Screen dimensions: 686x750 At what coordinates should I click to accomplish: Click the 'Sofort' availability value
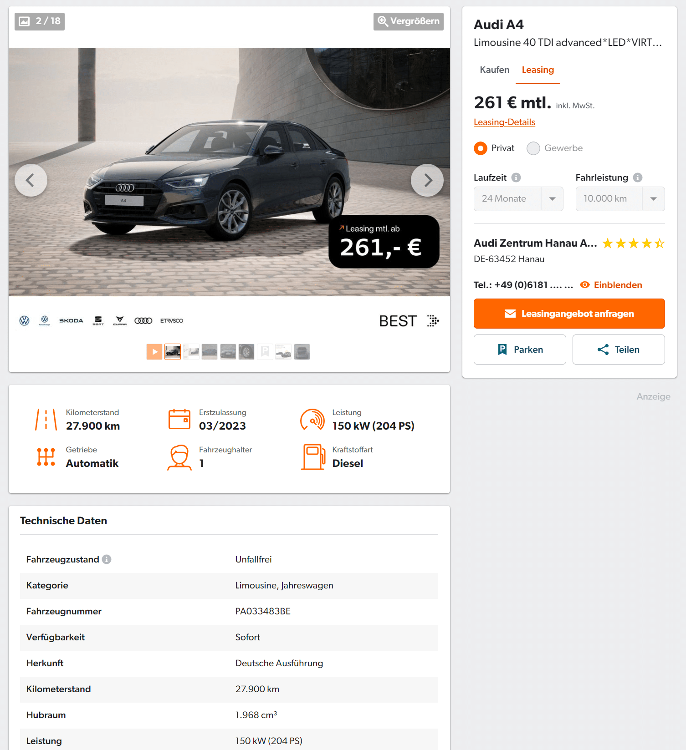click(x=247, y=637)
